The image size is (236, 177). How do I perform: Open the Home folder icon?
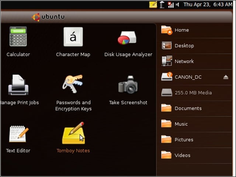167,30
